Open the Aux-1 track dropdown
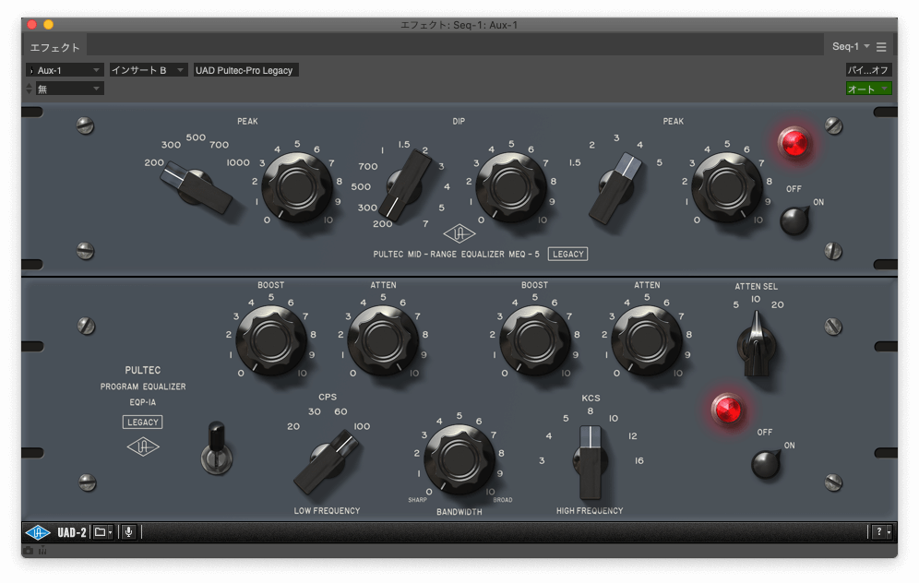Viewport: 919px width, 583px height. (65, 70)
